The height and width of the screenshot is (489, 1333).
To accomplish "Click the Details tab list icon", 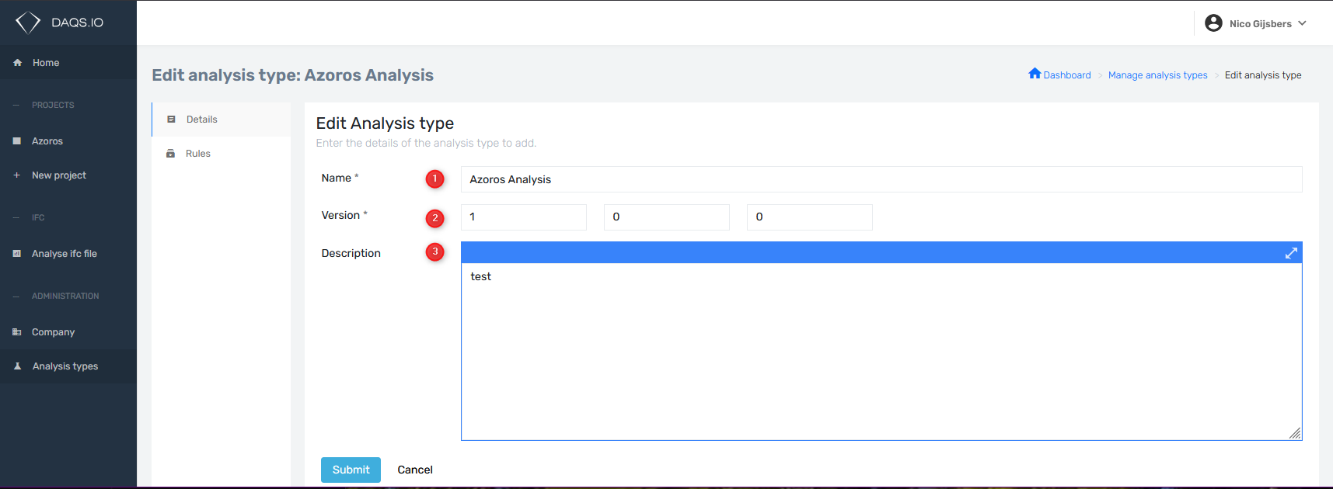I will tap(171, 120).
